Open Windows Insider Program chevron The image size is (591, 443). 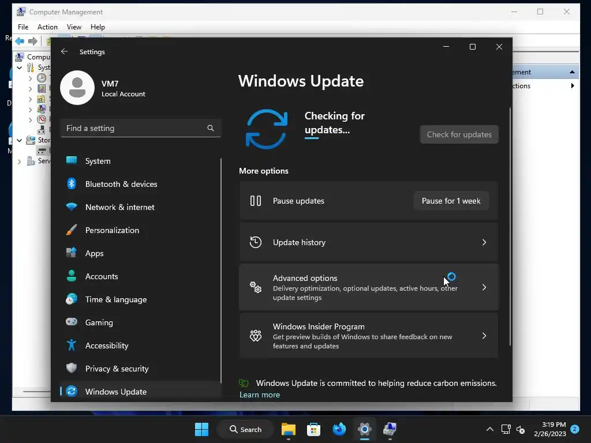click(x=484, y=336)
